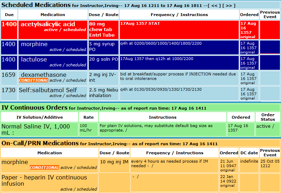281x193 pixels.
Task: Click morphine q4h at 0200/0600 frequency text
Action: tap(161, 43)
